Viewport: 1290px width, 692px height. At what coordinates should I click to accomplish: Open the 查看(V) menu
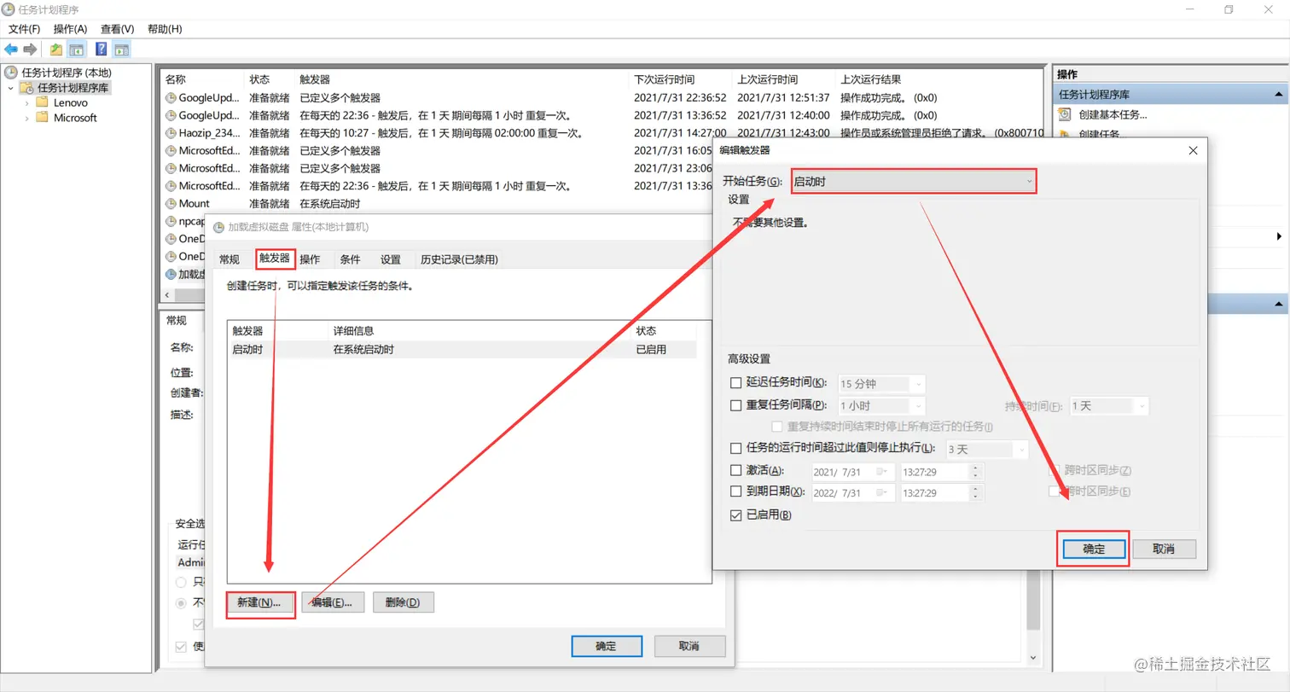[118, 29]
